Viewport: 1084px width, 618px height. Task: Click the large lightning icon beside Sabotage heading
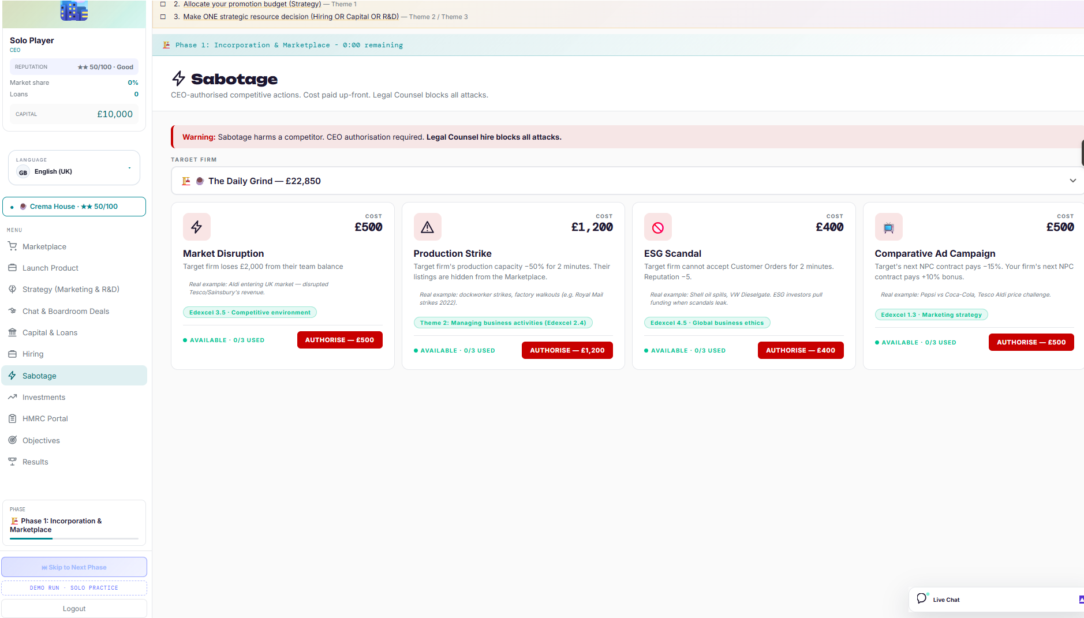(179, 78)
